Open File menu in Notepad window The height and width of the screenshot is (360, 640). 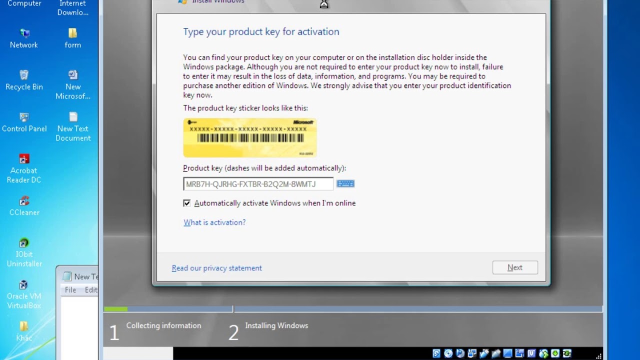(70, 290)
